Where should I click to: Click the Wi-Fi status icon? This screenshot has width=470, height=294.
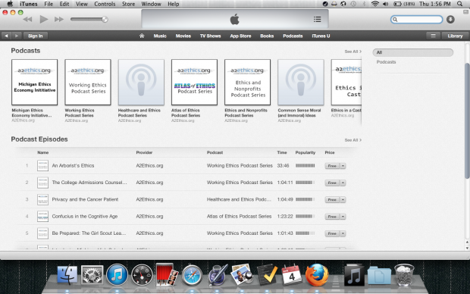pyautogui.click(x=374, y=4)
